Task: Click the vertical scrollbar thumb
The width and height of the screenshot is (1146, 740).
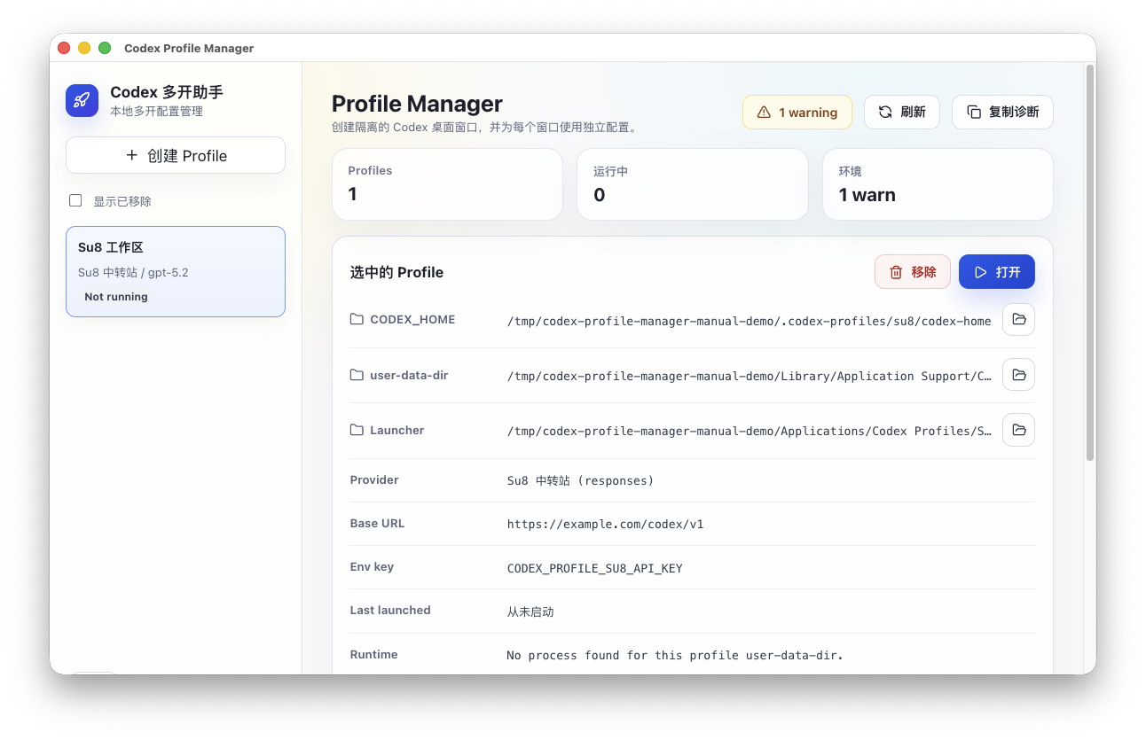Action: (x=1090, y=262)
